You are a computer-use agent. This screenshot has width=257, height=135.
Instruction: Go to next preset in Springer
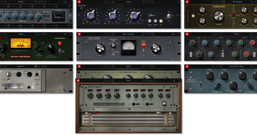pos(144,81)
